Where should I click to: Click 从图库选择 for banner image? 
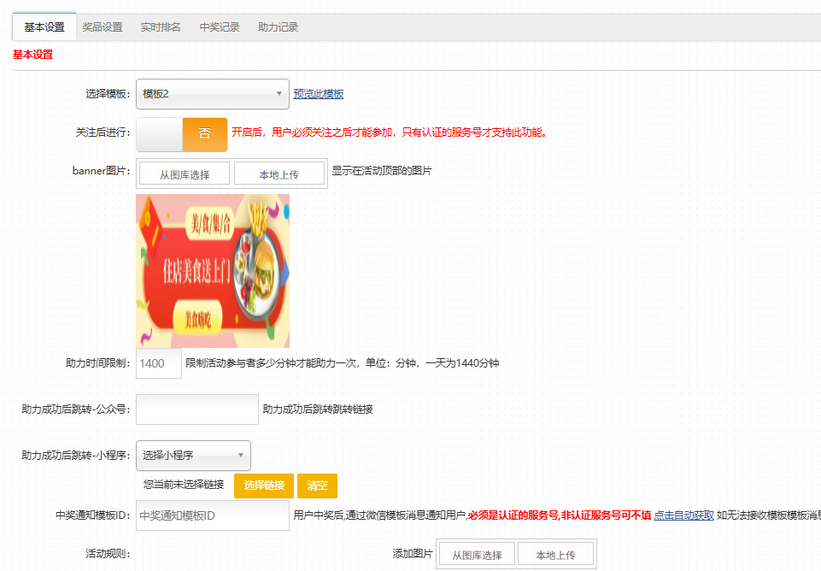(x=185, y=174)
